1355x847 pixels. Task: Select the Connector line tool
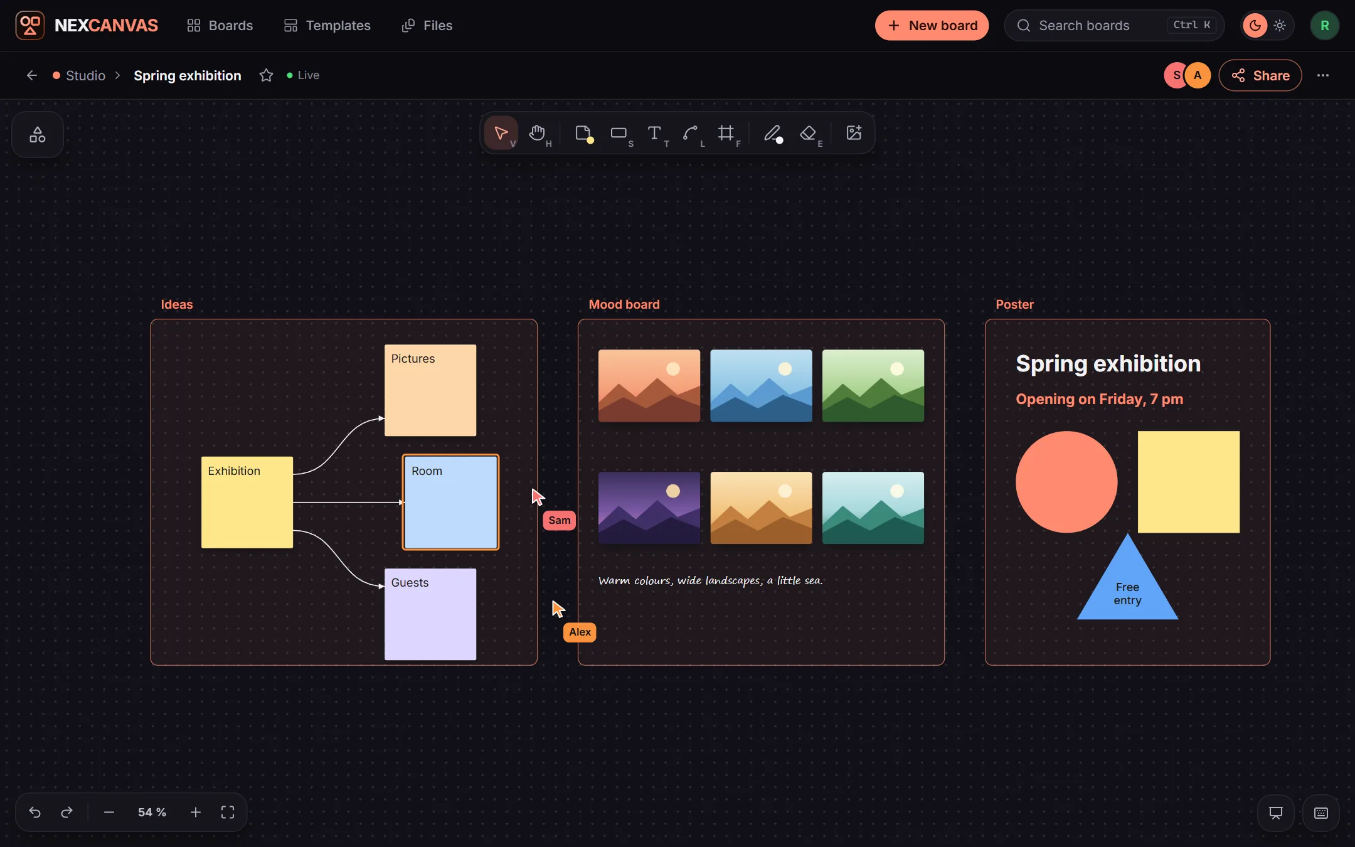coord(691,133)
